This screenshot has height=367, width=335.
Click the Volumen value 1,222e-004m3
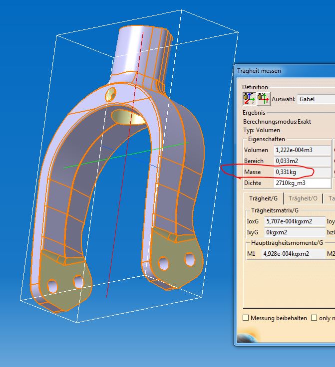302,150
